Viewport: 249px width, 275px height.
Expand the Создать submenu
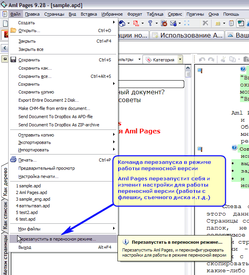click(63, 22)
